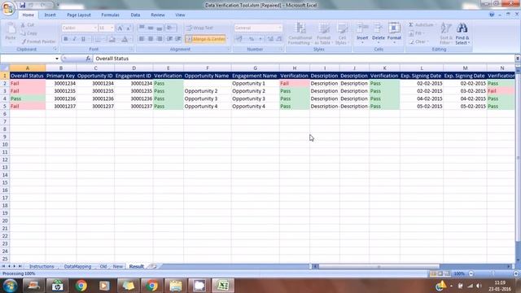This screenshot has height=293, width=521.
Task: Toggle Center horizontal alignment
Action: (151, 39)
